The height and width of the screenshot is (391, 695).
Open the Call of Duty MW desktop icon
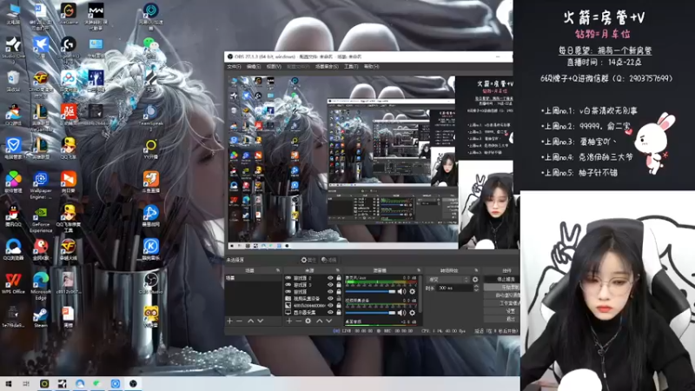(96, 15)
